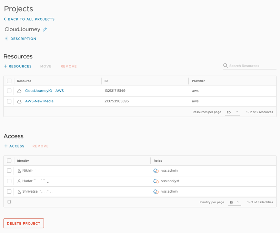Click the cloud icon beside vss:analyst role
This screenshot has width=280, height=233.
click(x=156, y=181)
